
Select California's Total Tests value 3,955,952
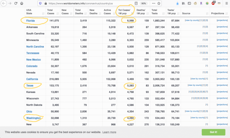coord(159,79)
